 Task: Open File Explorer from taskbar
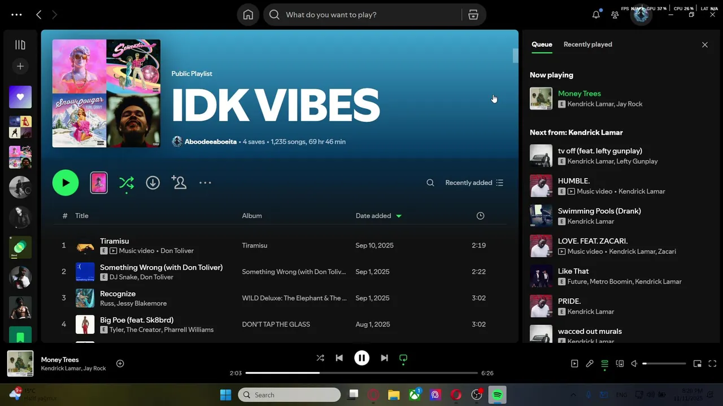pos(394,395)
